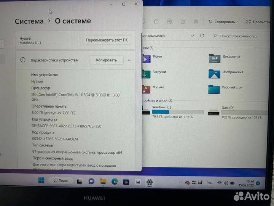The width and height of the screenshot is (274, 206).
Task: Launch the Chat app from taskbar
Action: (91, 182)
